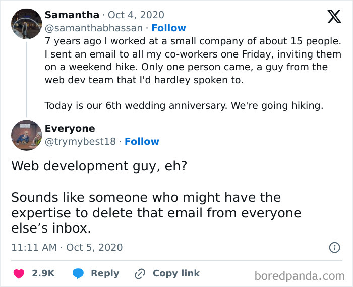This screenshot has width=353, height=287.
Task: Click the 2.9K likes count
Action: click(43, 273)
